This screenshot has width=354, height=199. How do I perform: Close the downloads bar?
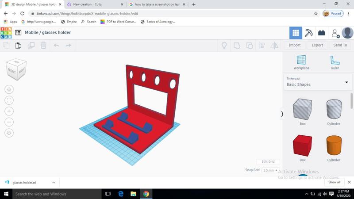click(349, 182)
